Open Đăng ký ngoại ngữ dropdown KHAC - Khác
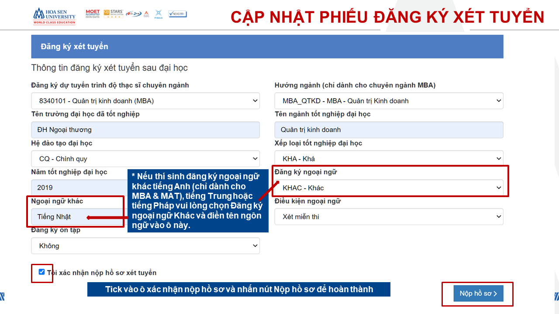 [x=389, y=188]
